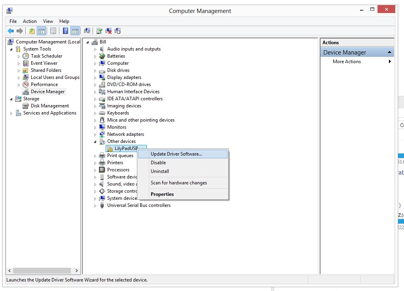Viewport: 404px width, 291px height.
Task: Click the DVD/CD-ROM drives icon
Action: [x=102, y=84]
